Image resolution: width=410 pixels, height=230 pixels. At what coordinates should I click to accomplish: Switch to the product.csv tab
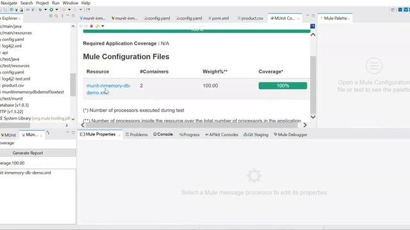coord(250,19)
